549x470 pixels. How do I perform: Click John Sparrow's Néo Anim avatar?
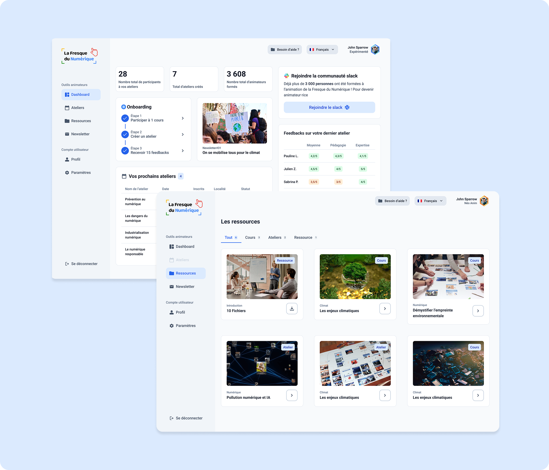point(484,201)
